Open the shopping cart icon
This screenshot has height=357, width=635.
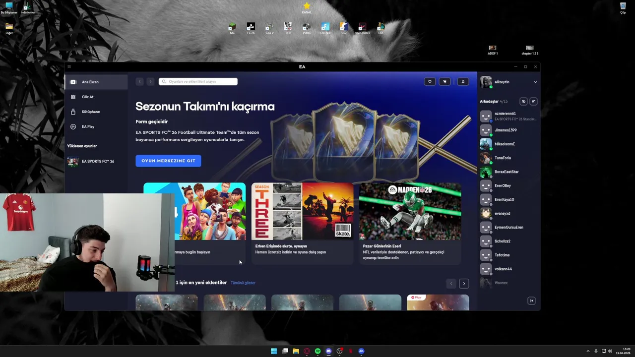tap(444, 82)
